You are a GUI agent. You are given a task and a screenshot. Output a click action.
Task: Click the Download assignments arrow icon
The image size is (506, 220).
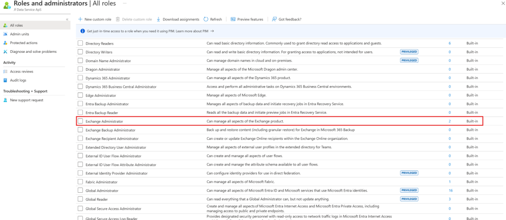click(x=159, y=19)
